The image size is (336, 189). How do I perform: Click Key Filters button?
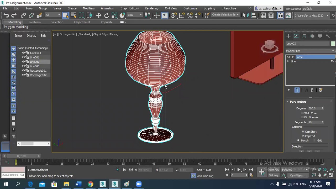coord(297,175)
